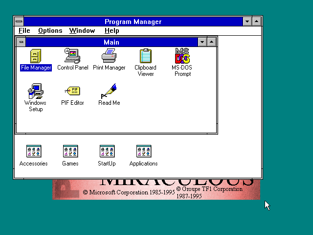Image resolution: width=313 pixels, height=235 pixels.
Task: Select the Control Panel icon
Action: 72,56
